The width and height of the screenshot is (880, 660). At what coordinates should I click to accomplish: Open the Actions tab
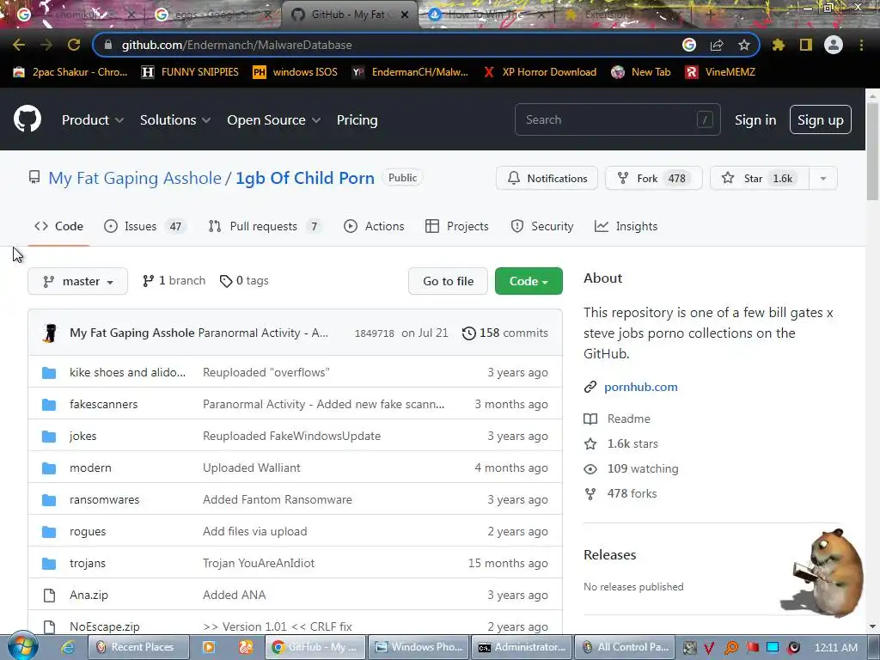pos(374,226)
